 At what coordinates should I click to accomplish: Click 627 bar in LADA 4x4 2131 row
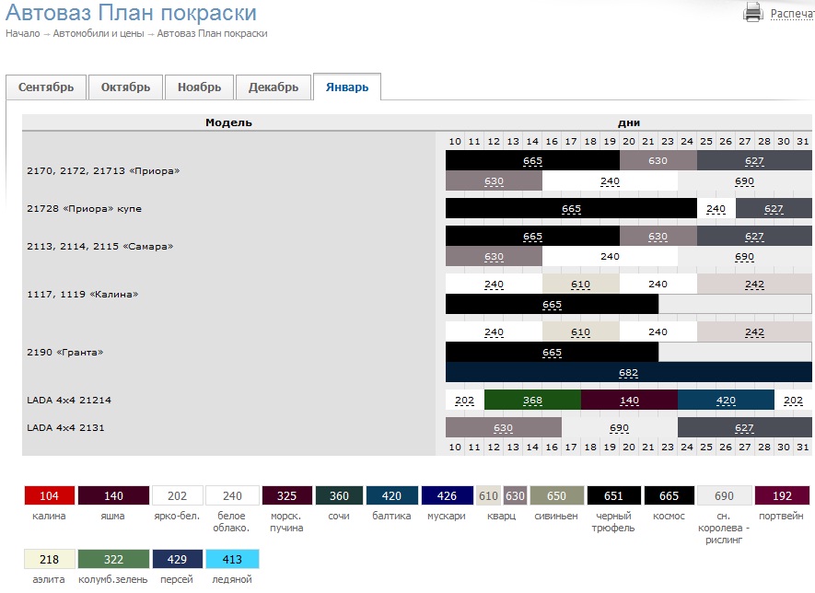point(744,428)
